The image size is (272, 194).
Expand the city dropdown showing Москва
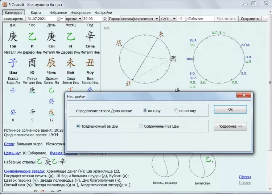156,18
